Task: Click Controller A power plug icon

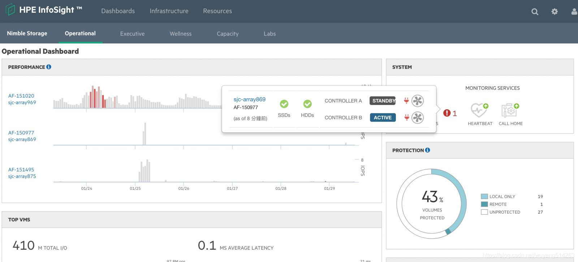Action: tap(406, 101)
